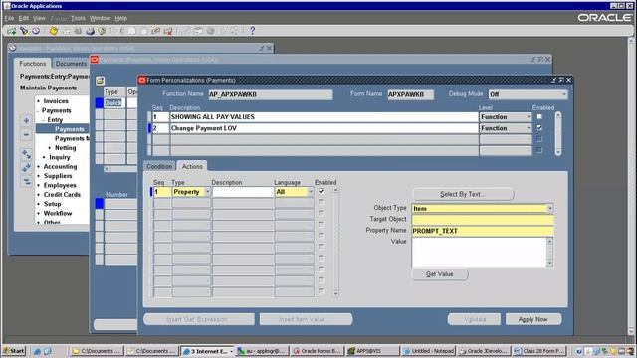Click the Find flashlight toolbar icon
The width and height of the screenshot is (637, 358).
click(24, 31)
